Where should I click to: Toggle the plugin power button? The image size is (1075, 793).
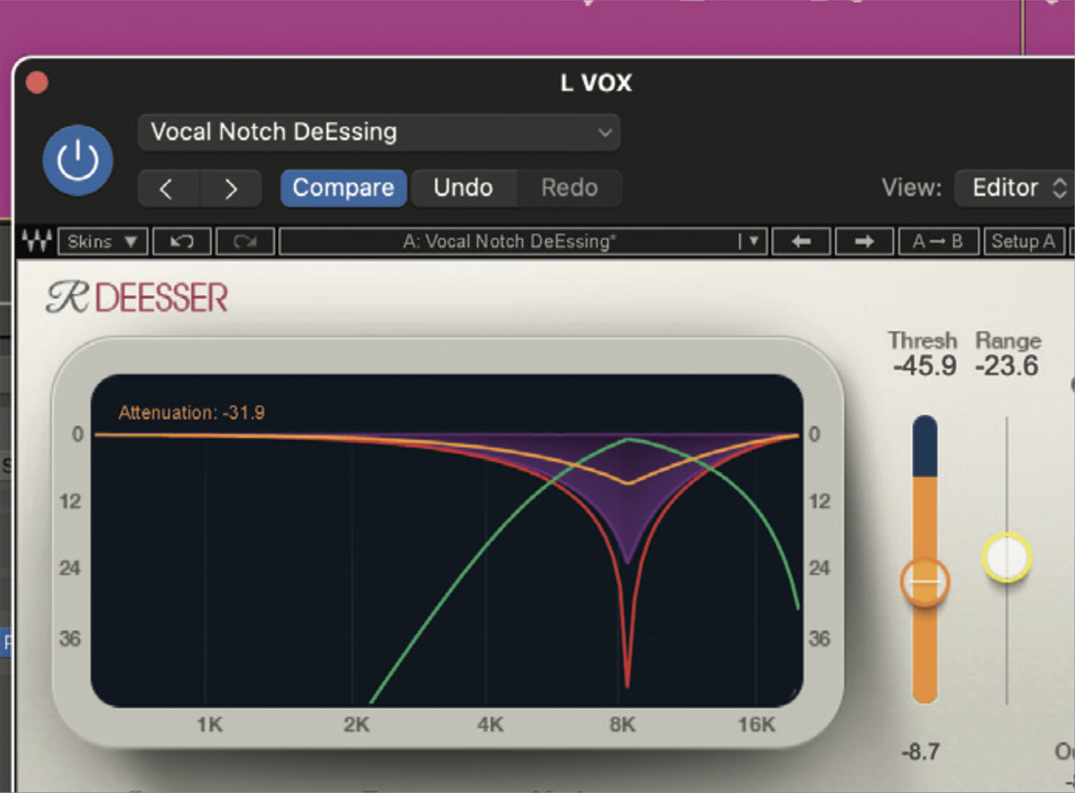click(x=78, y=159)
